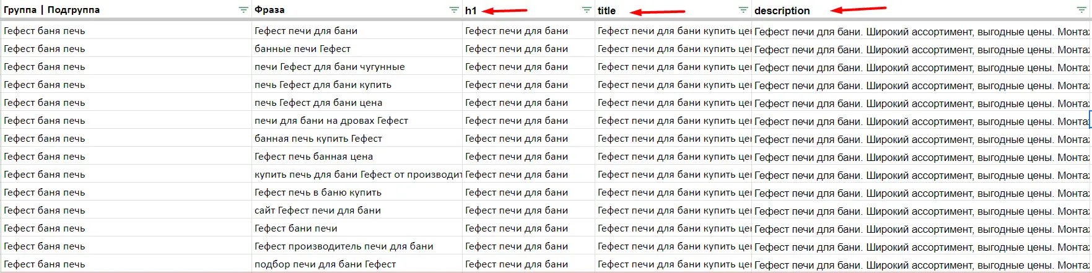Select cell 'Гефест производитель печи для бани'
This screenshot has height=273, width=1092.
click(344, 246)
